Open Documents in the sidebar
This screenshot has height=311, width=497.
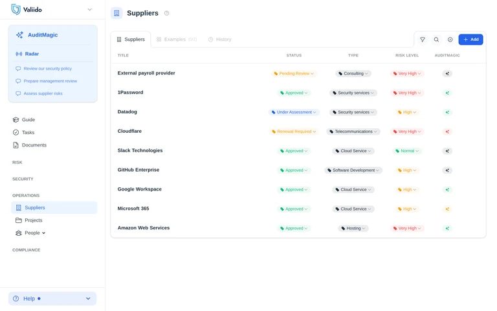(30, 145)
